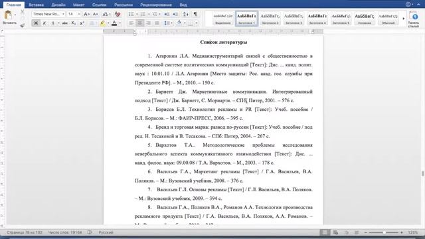
Task: Click the bulleted list icon
Action: pyautogui.click(x=131, y=14)
